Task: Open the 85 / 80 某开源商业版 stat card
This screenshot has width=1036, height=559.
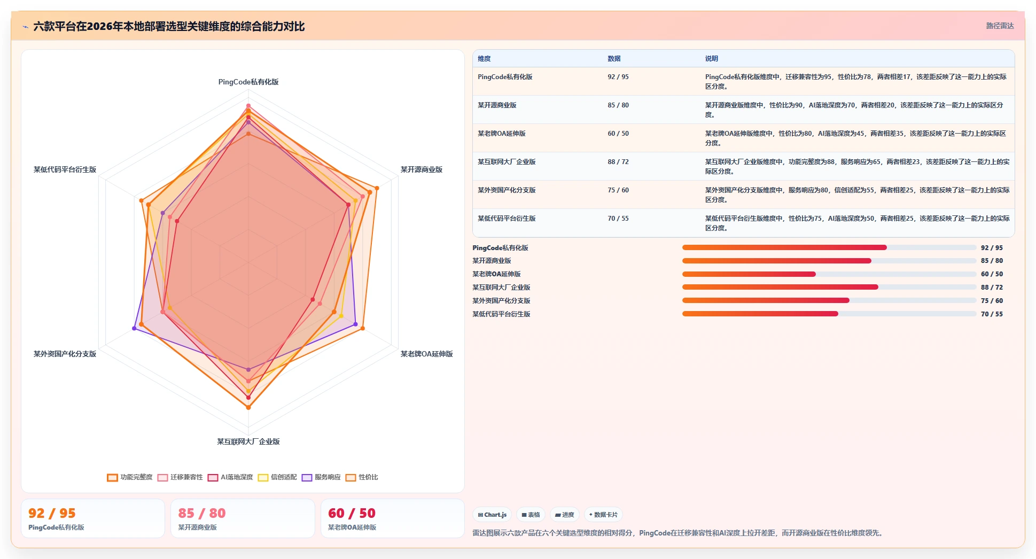Action: coord(243,518)
